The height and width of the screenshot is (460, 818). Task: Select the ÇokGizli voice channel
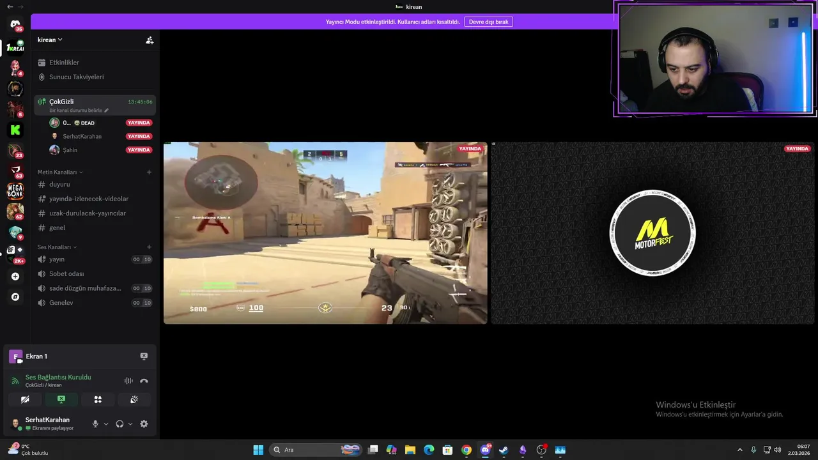click(95, 105)
